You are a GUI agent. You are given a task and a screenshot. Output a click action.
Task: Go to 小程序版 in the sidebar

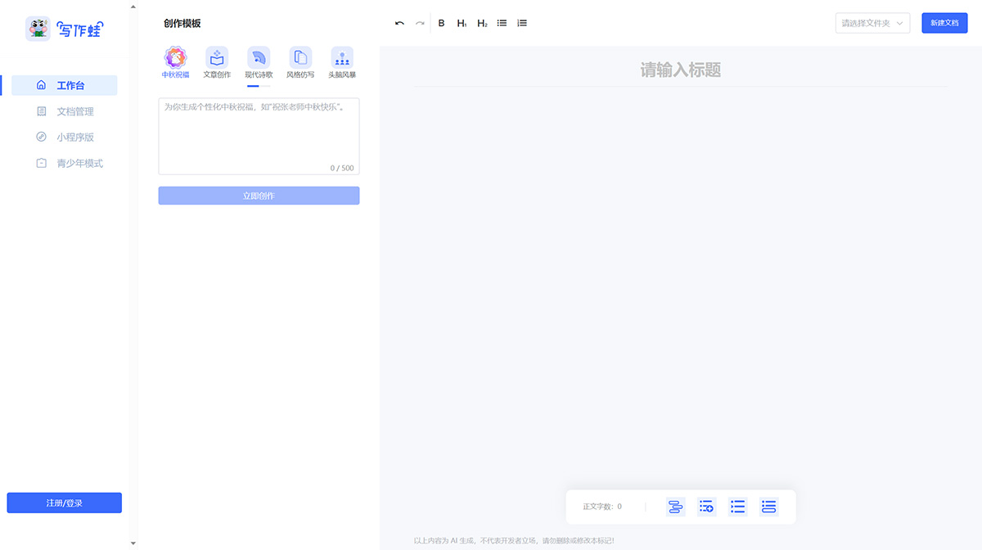tap(74, 137)
